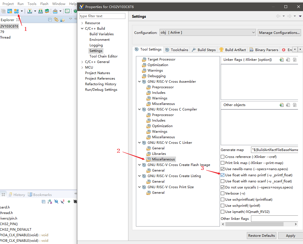Screen dimensions: 303x244
Task: Click the download build toolbar icon
Action: [30, 11]
